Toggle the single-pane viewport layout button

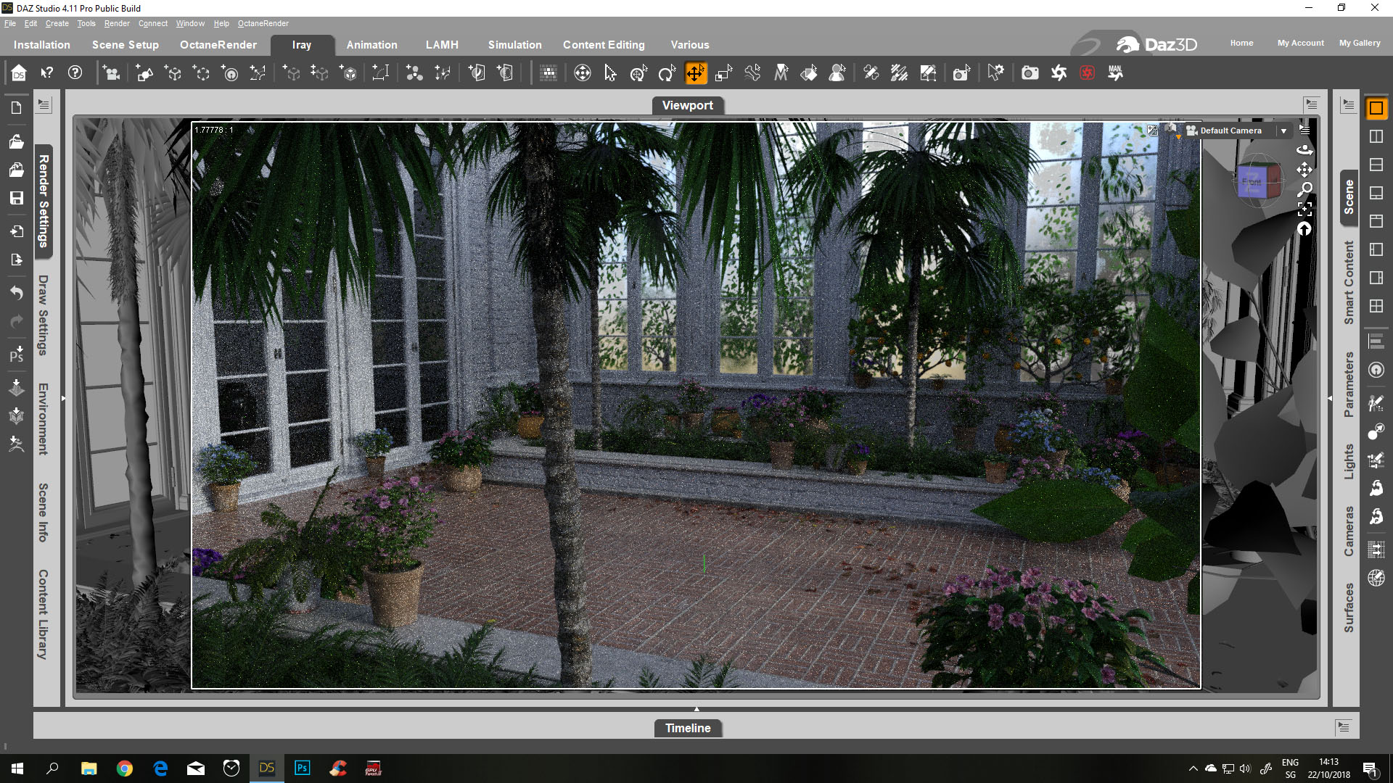click(x=1376, y=109)
